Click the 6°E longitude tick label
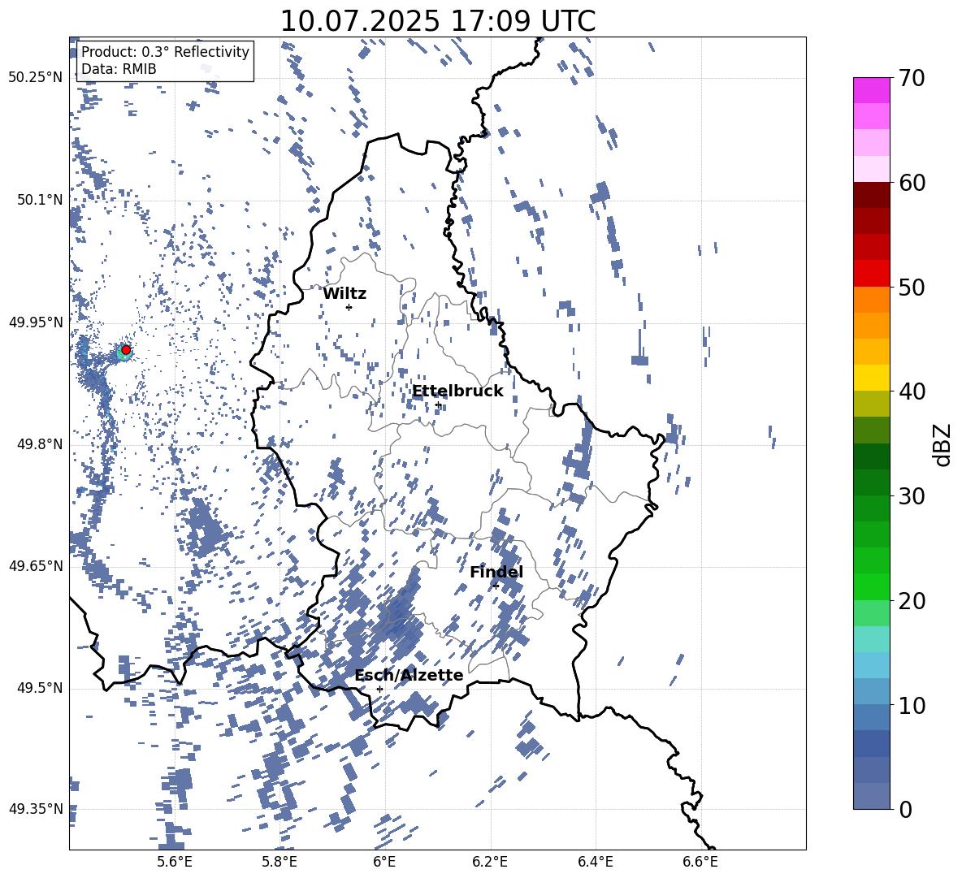The image size is (962, 878). tap(384, 862)
